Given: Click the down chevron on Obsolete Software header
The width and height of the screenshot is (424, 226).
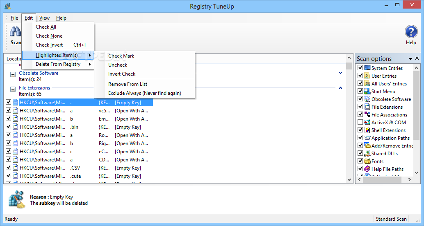Looking at the screenshot, I should (340, 73).
